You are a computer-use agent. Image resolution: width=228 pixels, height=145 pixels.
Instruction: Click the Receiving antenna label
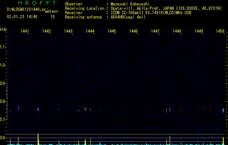pyautogui.click(x=83, y=17)
